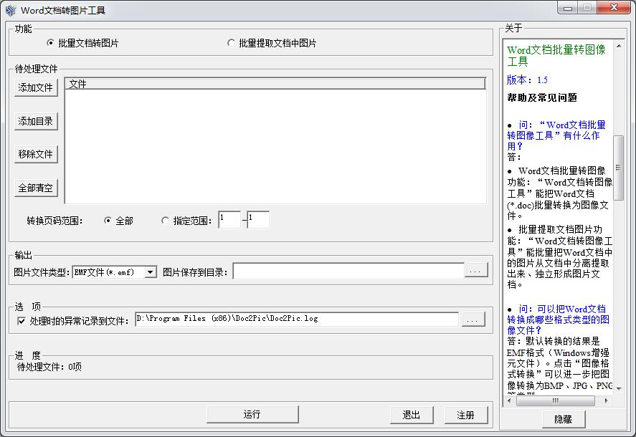
Task: Click the 添加文件 button to add files
Action: [x=35, y=87]
